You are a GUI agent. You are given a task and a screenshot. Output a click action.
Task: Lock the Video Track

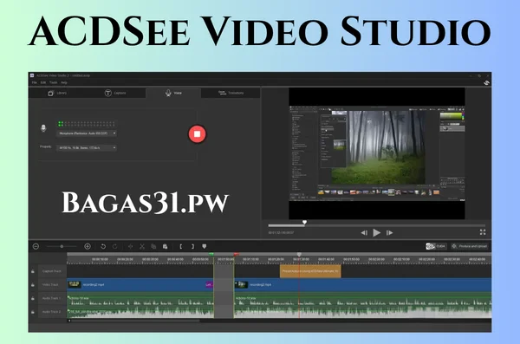point(33,285)
